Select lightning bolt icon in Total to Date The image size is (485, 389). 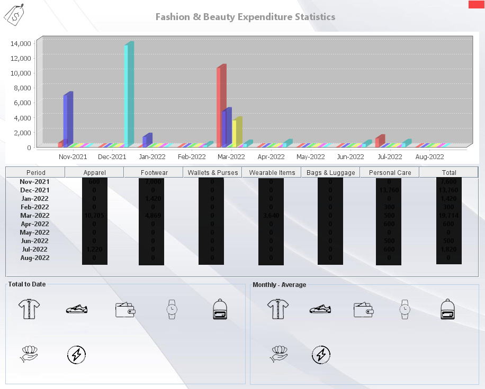[x=76, y=355]
